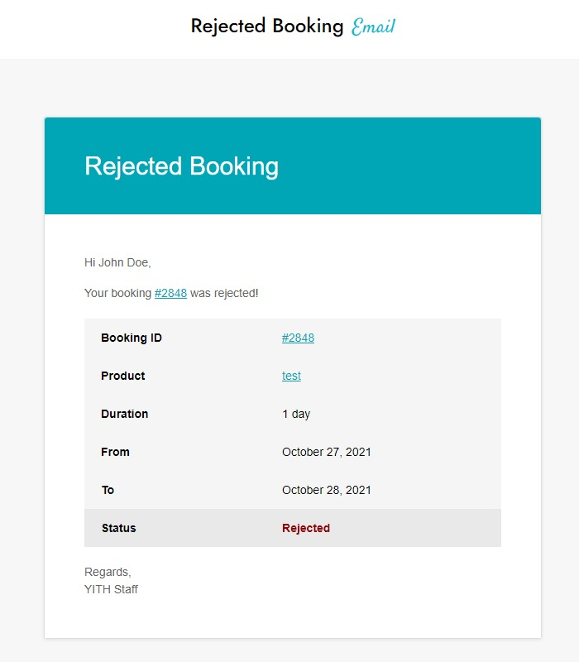Click the October 28, 2021 date
This screenshot has height=662, width=579.
pos(326,490)
